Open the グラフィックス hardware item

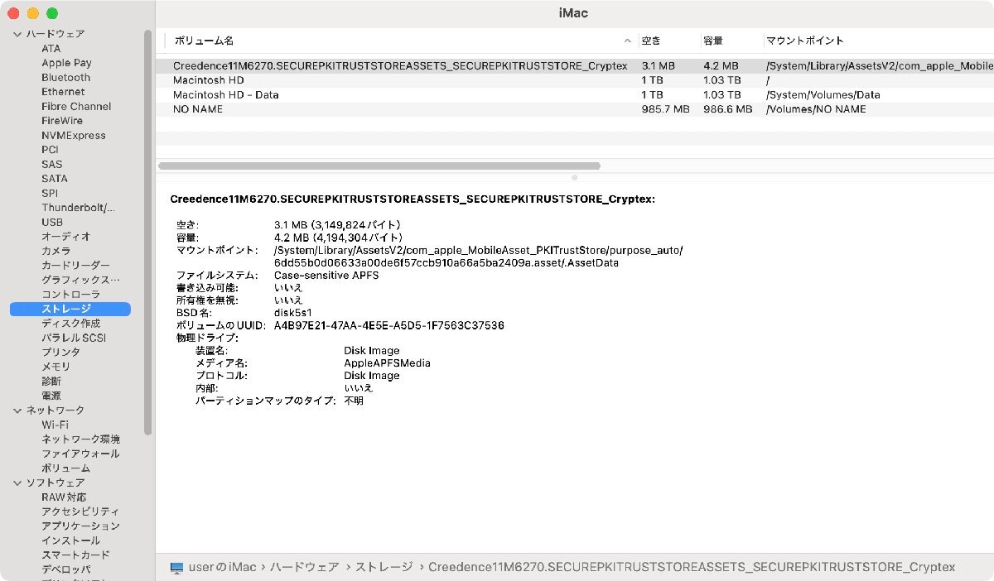tap(80, 280)
